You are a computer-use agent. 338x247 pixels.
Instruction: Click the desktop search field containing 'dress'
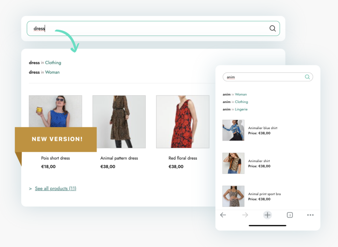pyautogui.click(x=149, y=29)
